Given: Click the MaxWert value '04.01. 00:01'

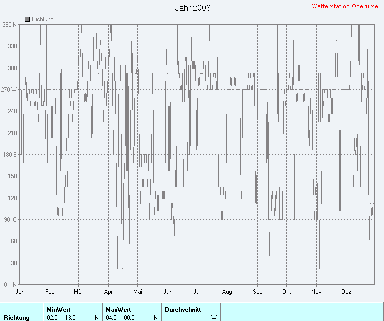Looking at the screenshot, I should click(x=121, y=318).
